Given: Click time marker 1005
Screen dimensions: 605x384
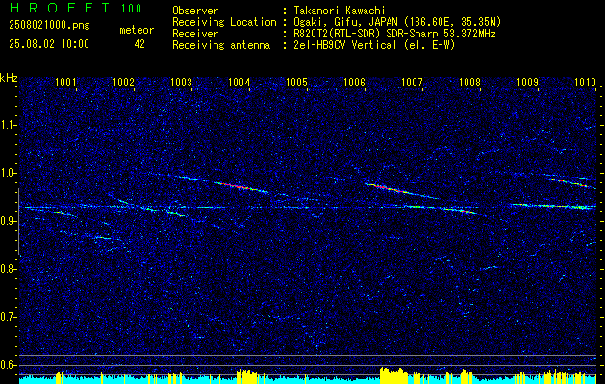Looking at the screenshot, I should coord(296,82).
